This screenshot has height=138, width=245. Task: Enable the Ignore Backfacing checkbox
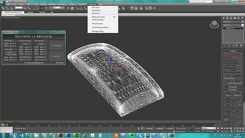(x=225, y=60)
